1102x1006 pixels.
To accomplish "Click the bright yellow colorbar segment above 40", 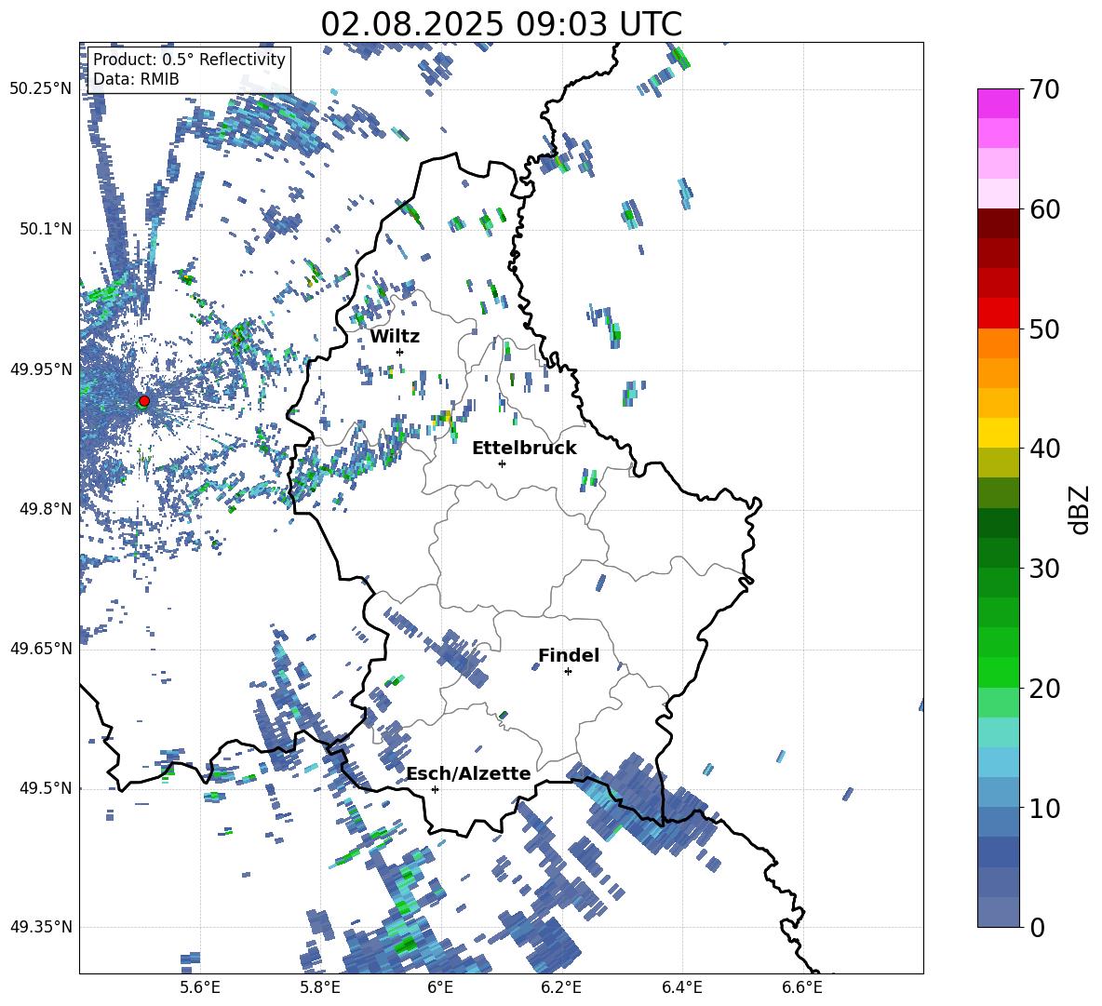I will (x=998, y=433).
